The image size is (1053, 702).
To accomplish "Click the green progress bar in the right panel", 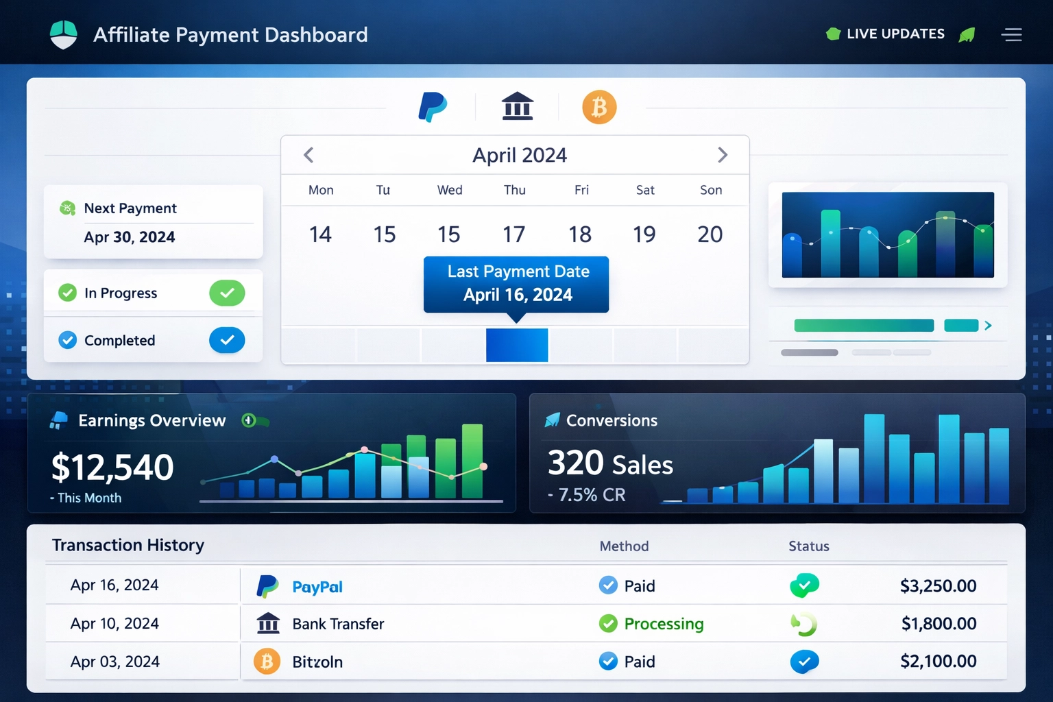I will (863, 325).
